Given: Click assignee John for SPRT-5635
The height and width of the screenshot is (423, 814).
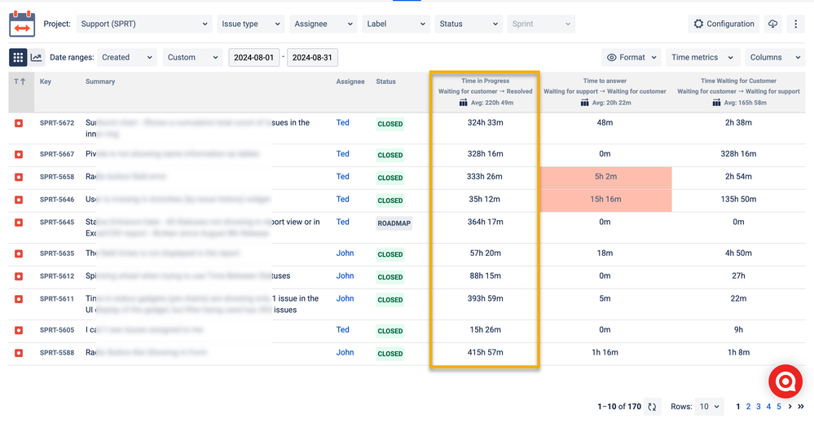Looking at the screenshot, I should (x=345, y=253).
